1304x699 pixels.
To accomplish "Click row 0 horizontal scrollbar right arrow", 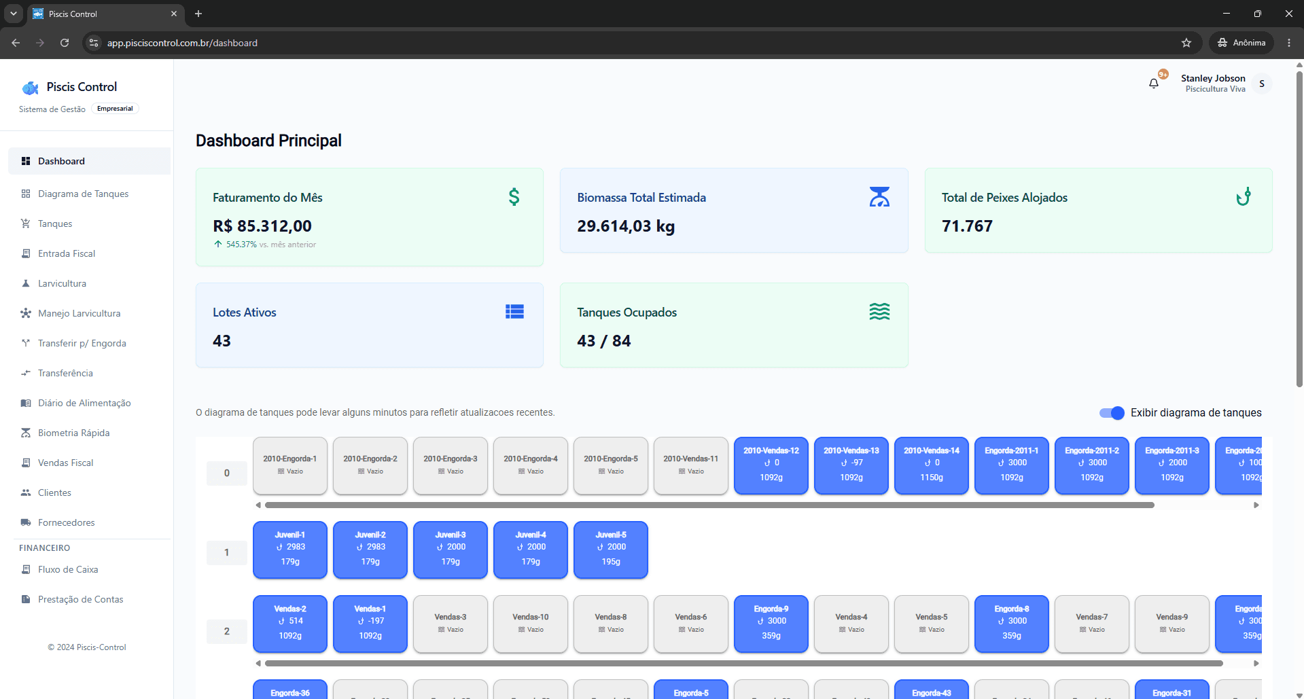I will [1256, 505].
